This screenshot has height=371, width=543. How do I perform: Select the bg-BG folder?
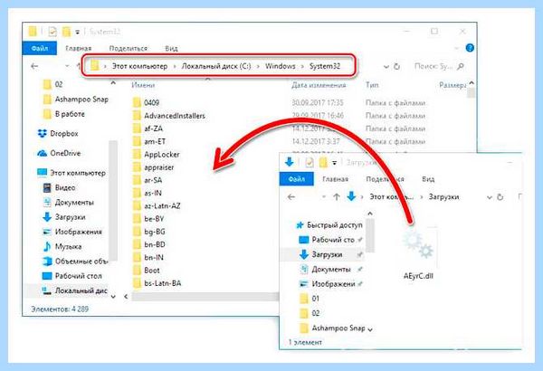tap(149, 232)
